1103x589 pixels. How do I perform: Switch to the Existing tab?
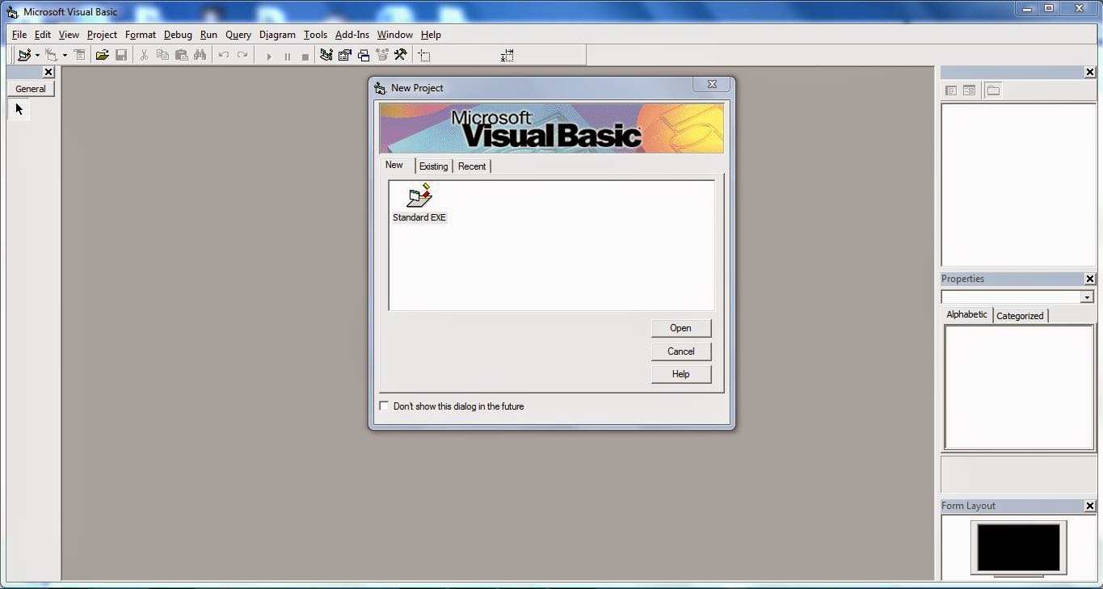click(433, 166)
